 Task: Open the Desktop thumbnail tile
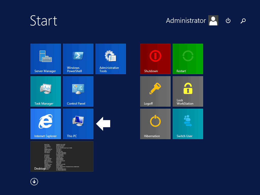click(62, 156)
